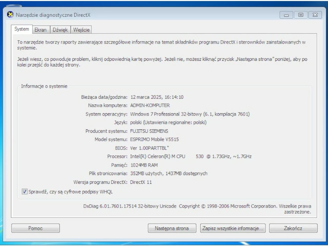Click the window title Narzędzie diagnostyczne DirectX
The height and width of the screenshot is (246, 328).
[51, 15]
